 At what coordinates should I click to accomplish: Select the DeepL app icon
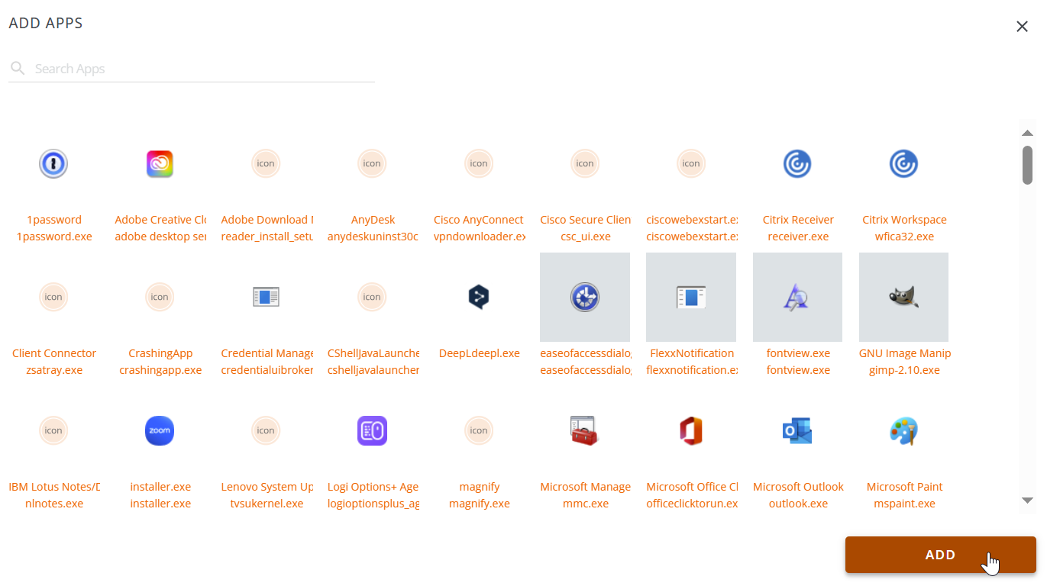tap(479, 297)
